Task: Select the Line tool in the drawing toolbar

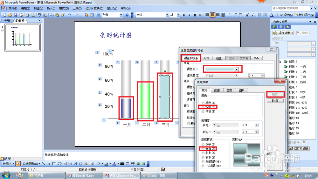Action: click(x=43, y=164)
